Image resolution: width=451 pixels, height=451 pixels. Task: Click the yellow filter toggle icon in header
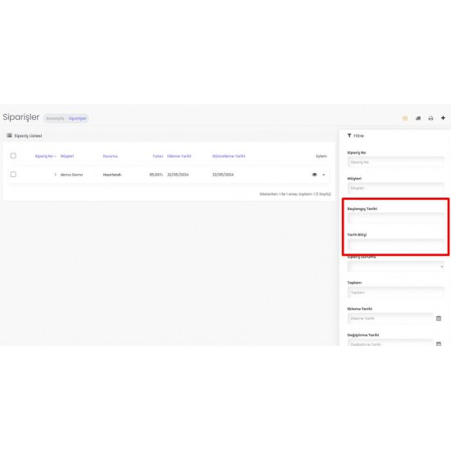coord(405,118)
